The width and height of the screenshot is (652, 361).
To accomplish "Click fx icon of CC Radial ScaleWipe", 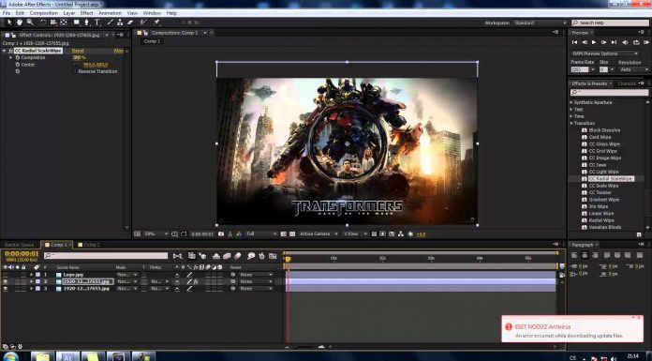I will coord(11,51).
